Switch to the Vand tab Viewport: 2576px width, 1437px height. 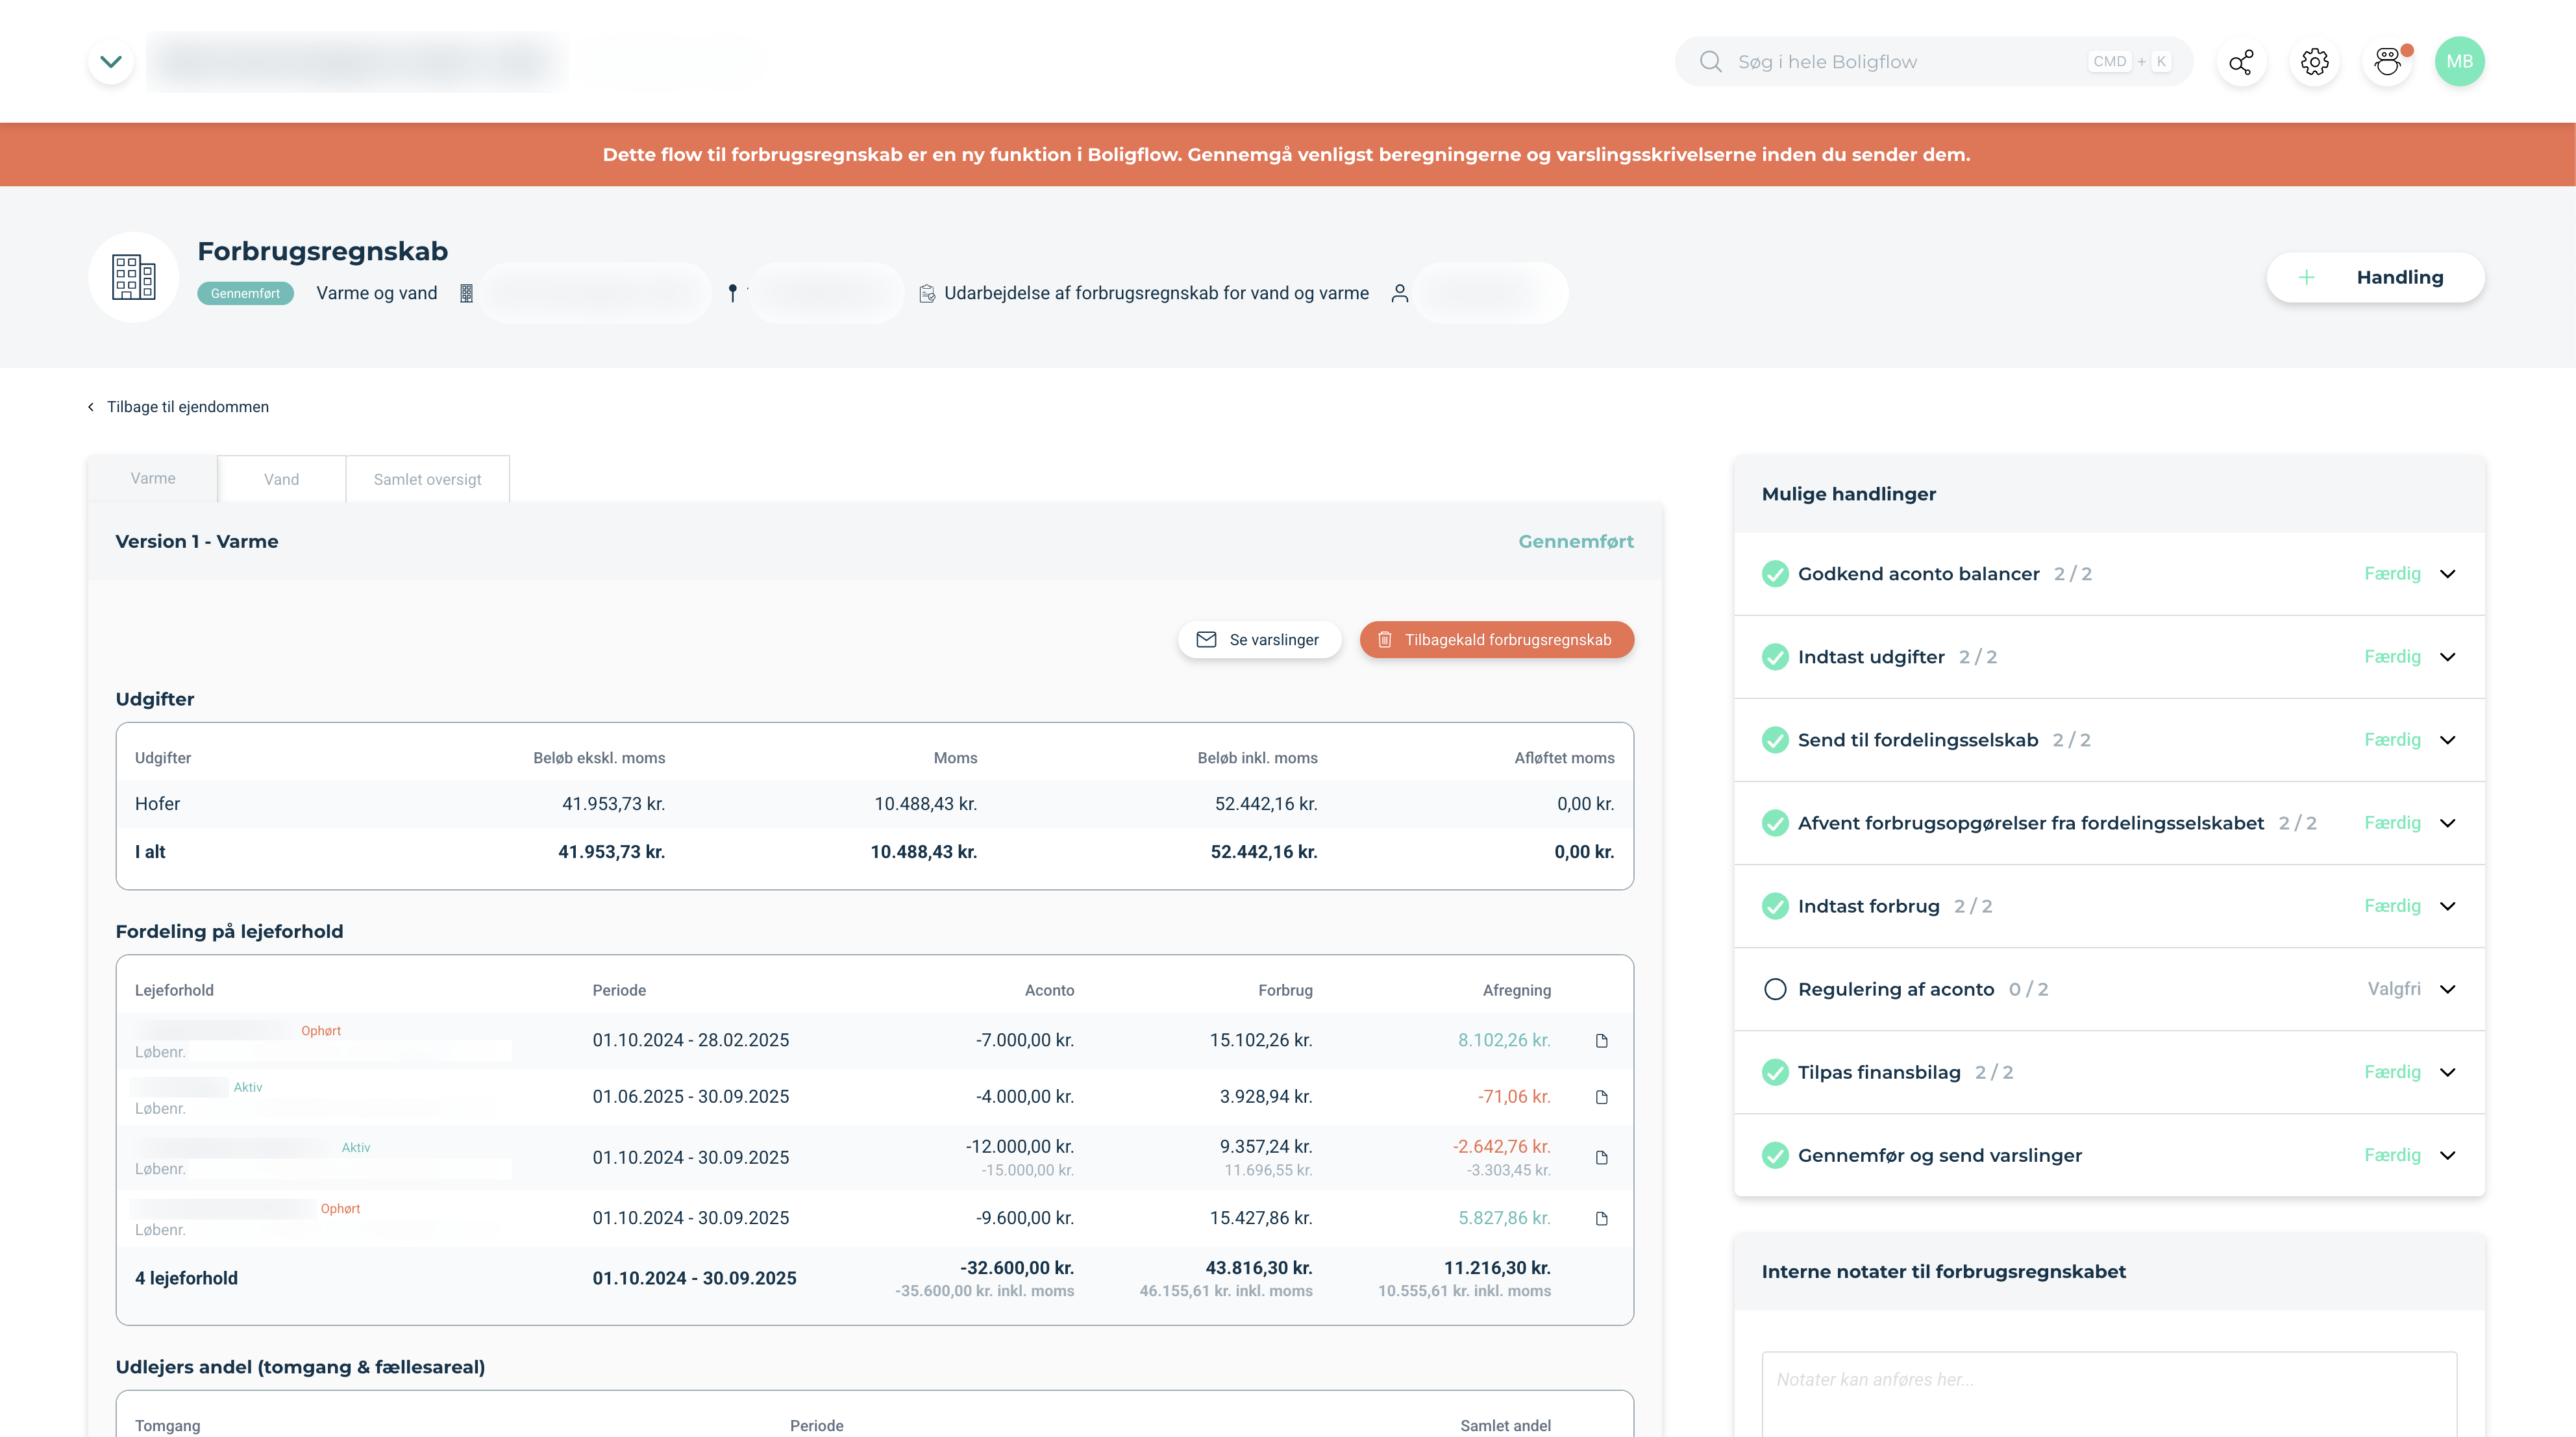tap(281, 479)
